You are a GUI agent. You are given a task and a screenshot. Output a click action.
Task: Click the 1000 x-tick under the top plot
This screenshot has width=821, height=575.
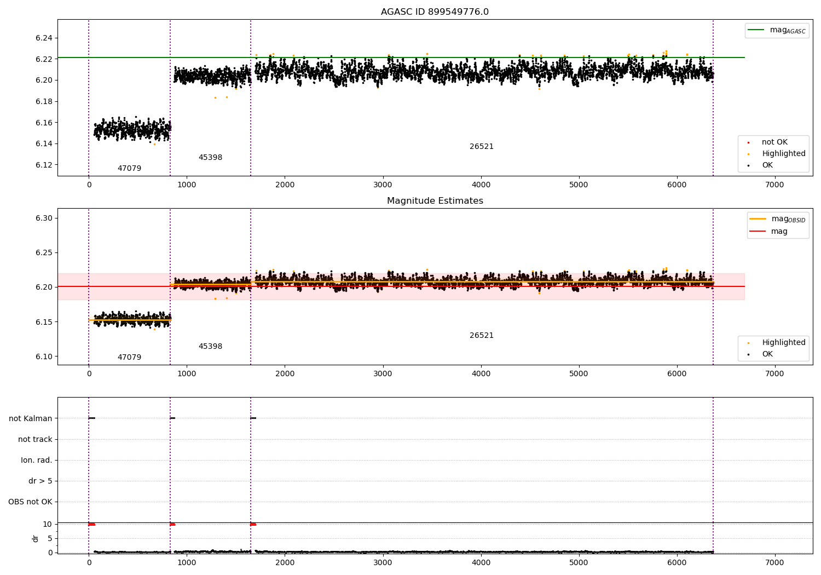[187, 185]
